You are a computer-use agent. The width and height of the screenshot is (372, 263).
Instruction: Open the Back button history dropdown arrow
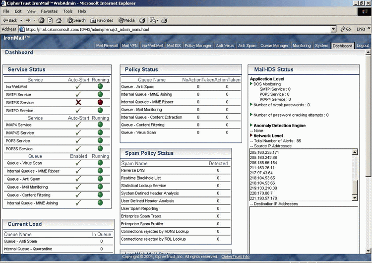point(21,20)
